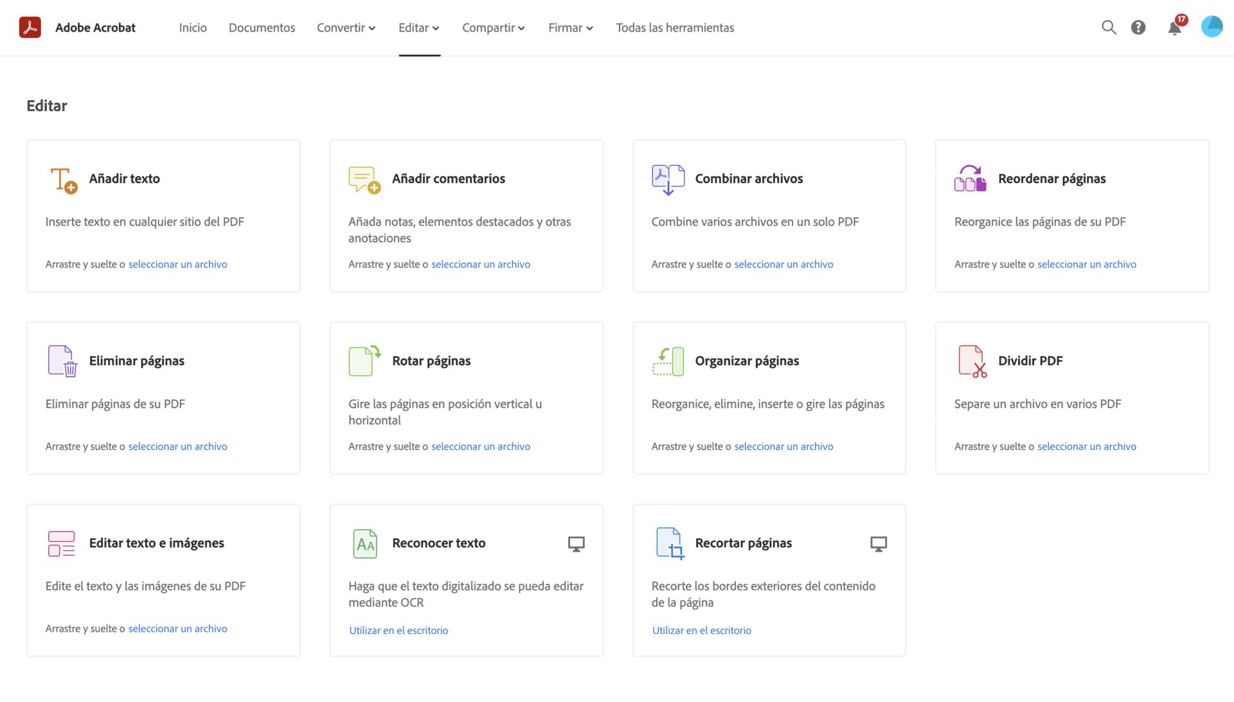
Task: Click Utilizar en el escritorio under Recortar páginas
Action: click(x=702, y=631)
